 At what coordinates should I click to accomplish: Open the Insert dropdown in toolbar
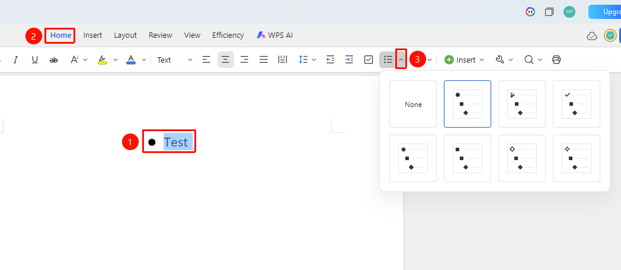[x=464, y=60]
